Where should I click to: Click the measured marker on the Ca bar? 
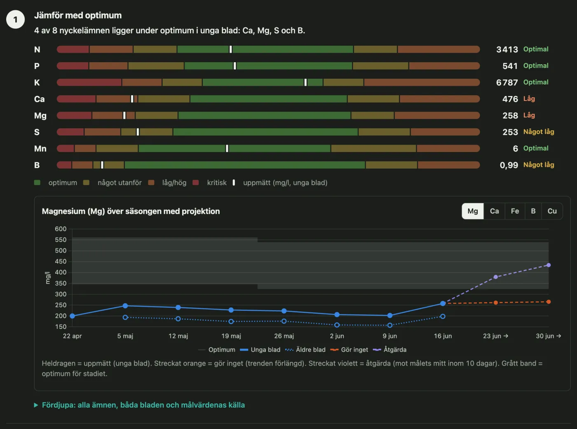[x=132, y=99]
